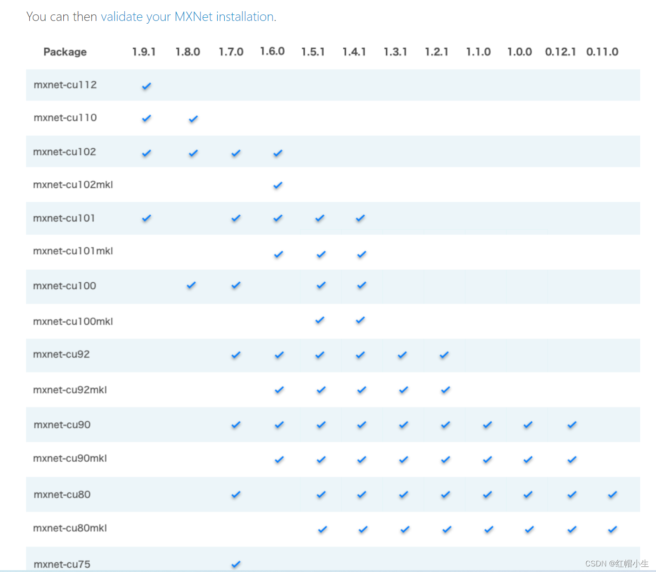The width and height of the screenshot is (656, 572).
Task: Click the 1.2.1 version column header
Action: 436,52
